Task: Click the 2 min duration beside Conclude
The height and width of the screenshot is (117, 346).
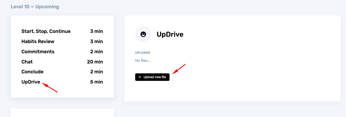Action: click(x=97, y=72)
